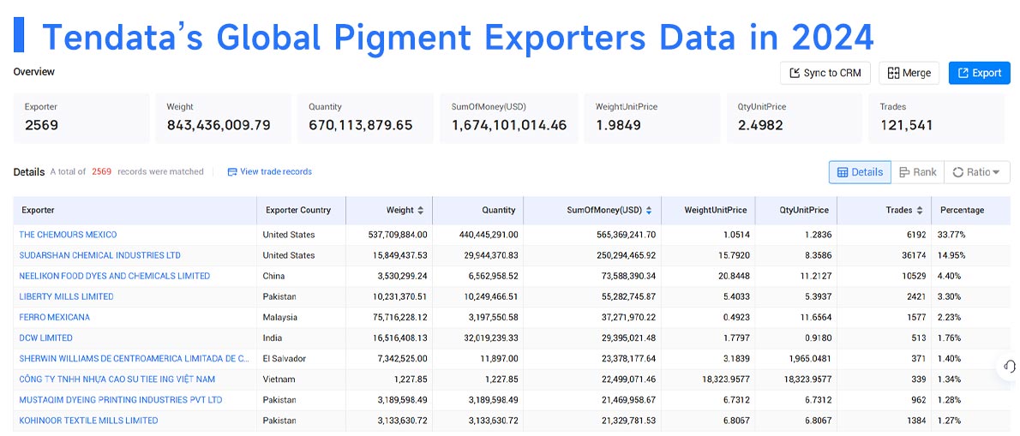This screenshot has height=436, width=1020.
Task: Open the Ratio dropdown
Action: pyautogui.click(x=976, y=172)
